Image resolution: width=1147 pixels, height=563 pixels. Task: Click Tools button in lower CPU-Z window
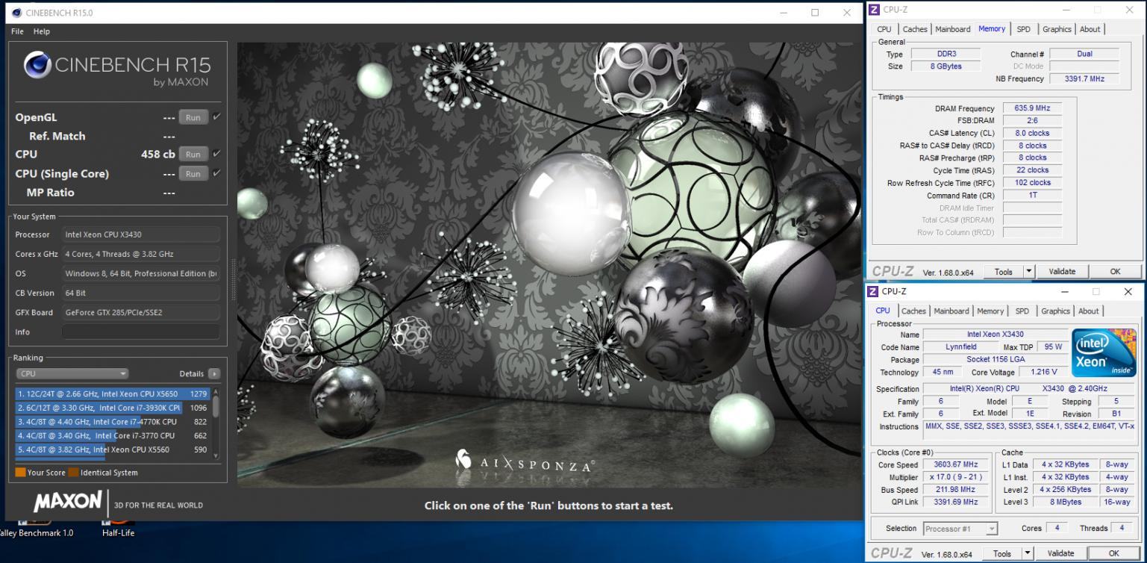(x=1002, y=553)
